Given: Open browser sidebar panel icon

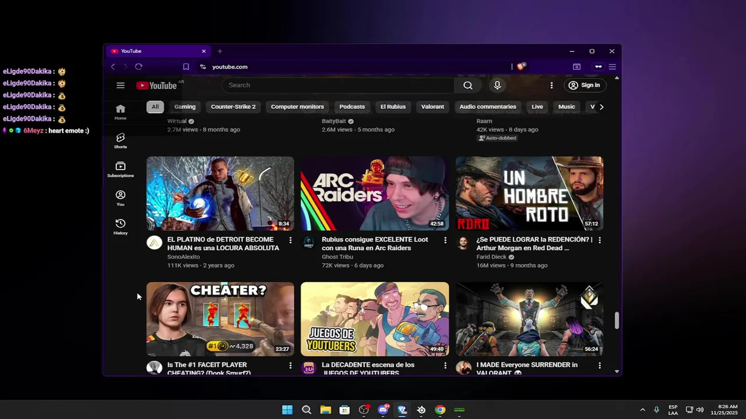Looking at the screenshot, I should [576, 67].
